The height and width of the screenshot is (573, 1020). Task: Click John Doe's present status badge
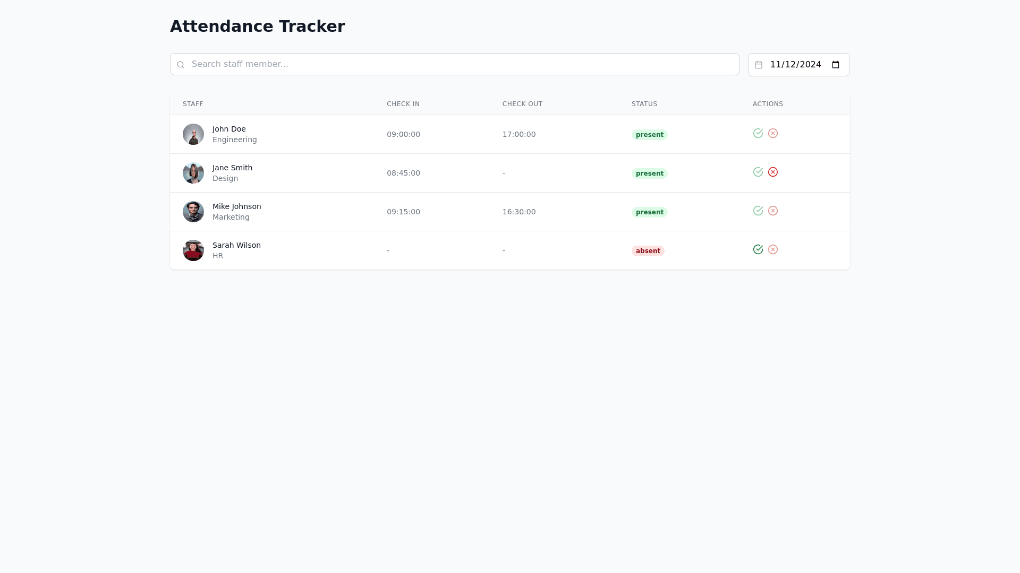tap(649, 135)
